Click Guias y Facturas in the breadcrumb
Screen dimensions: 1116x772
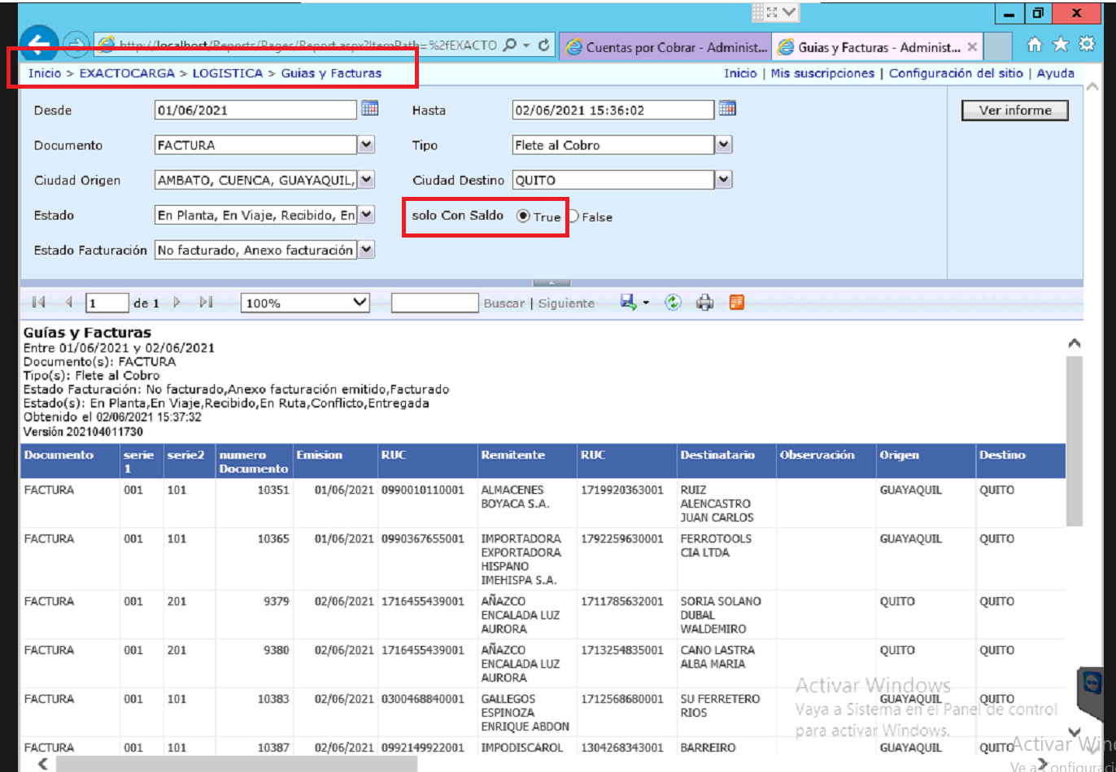[331, 73]
